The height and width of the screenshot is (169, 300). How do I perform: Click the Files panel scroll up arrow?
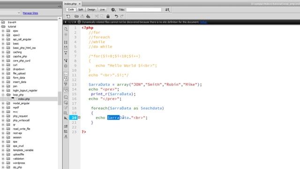pyautogui.click(x=60, y=19)
